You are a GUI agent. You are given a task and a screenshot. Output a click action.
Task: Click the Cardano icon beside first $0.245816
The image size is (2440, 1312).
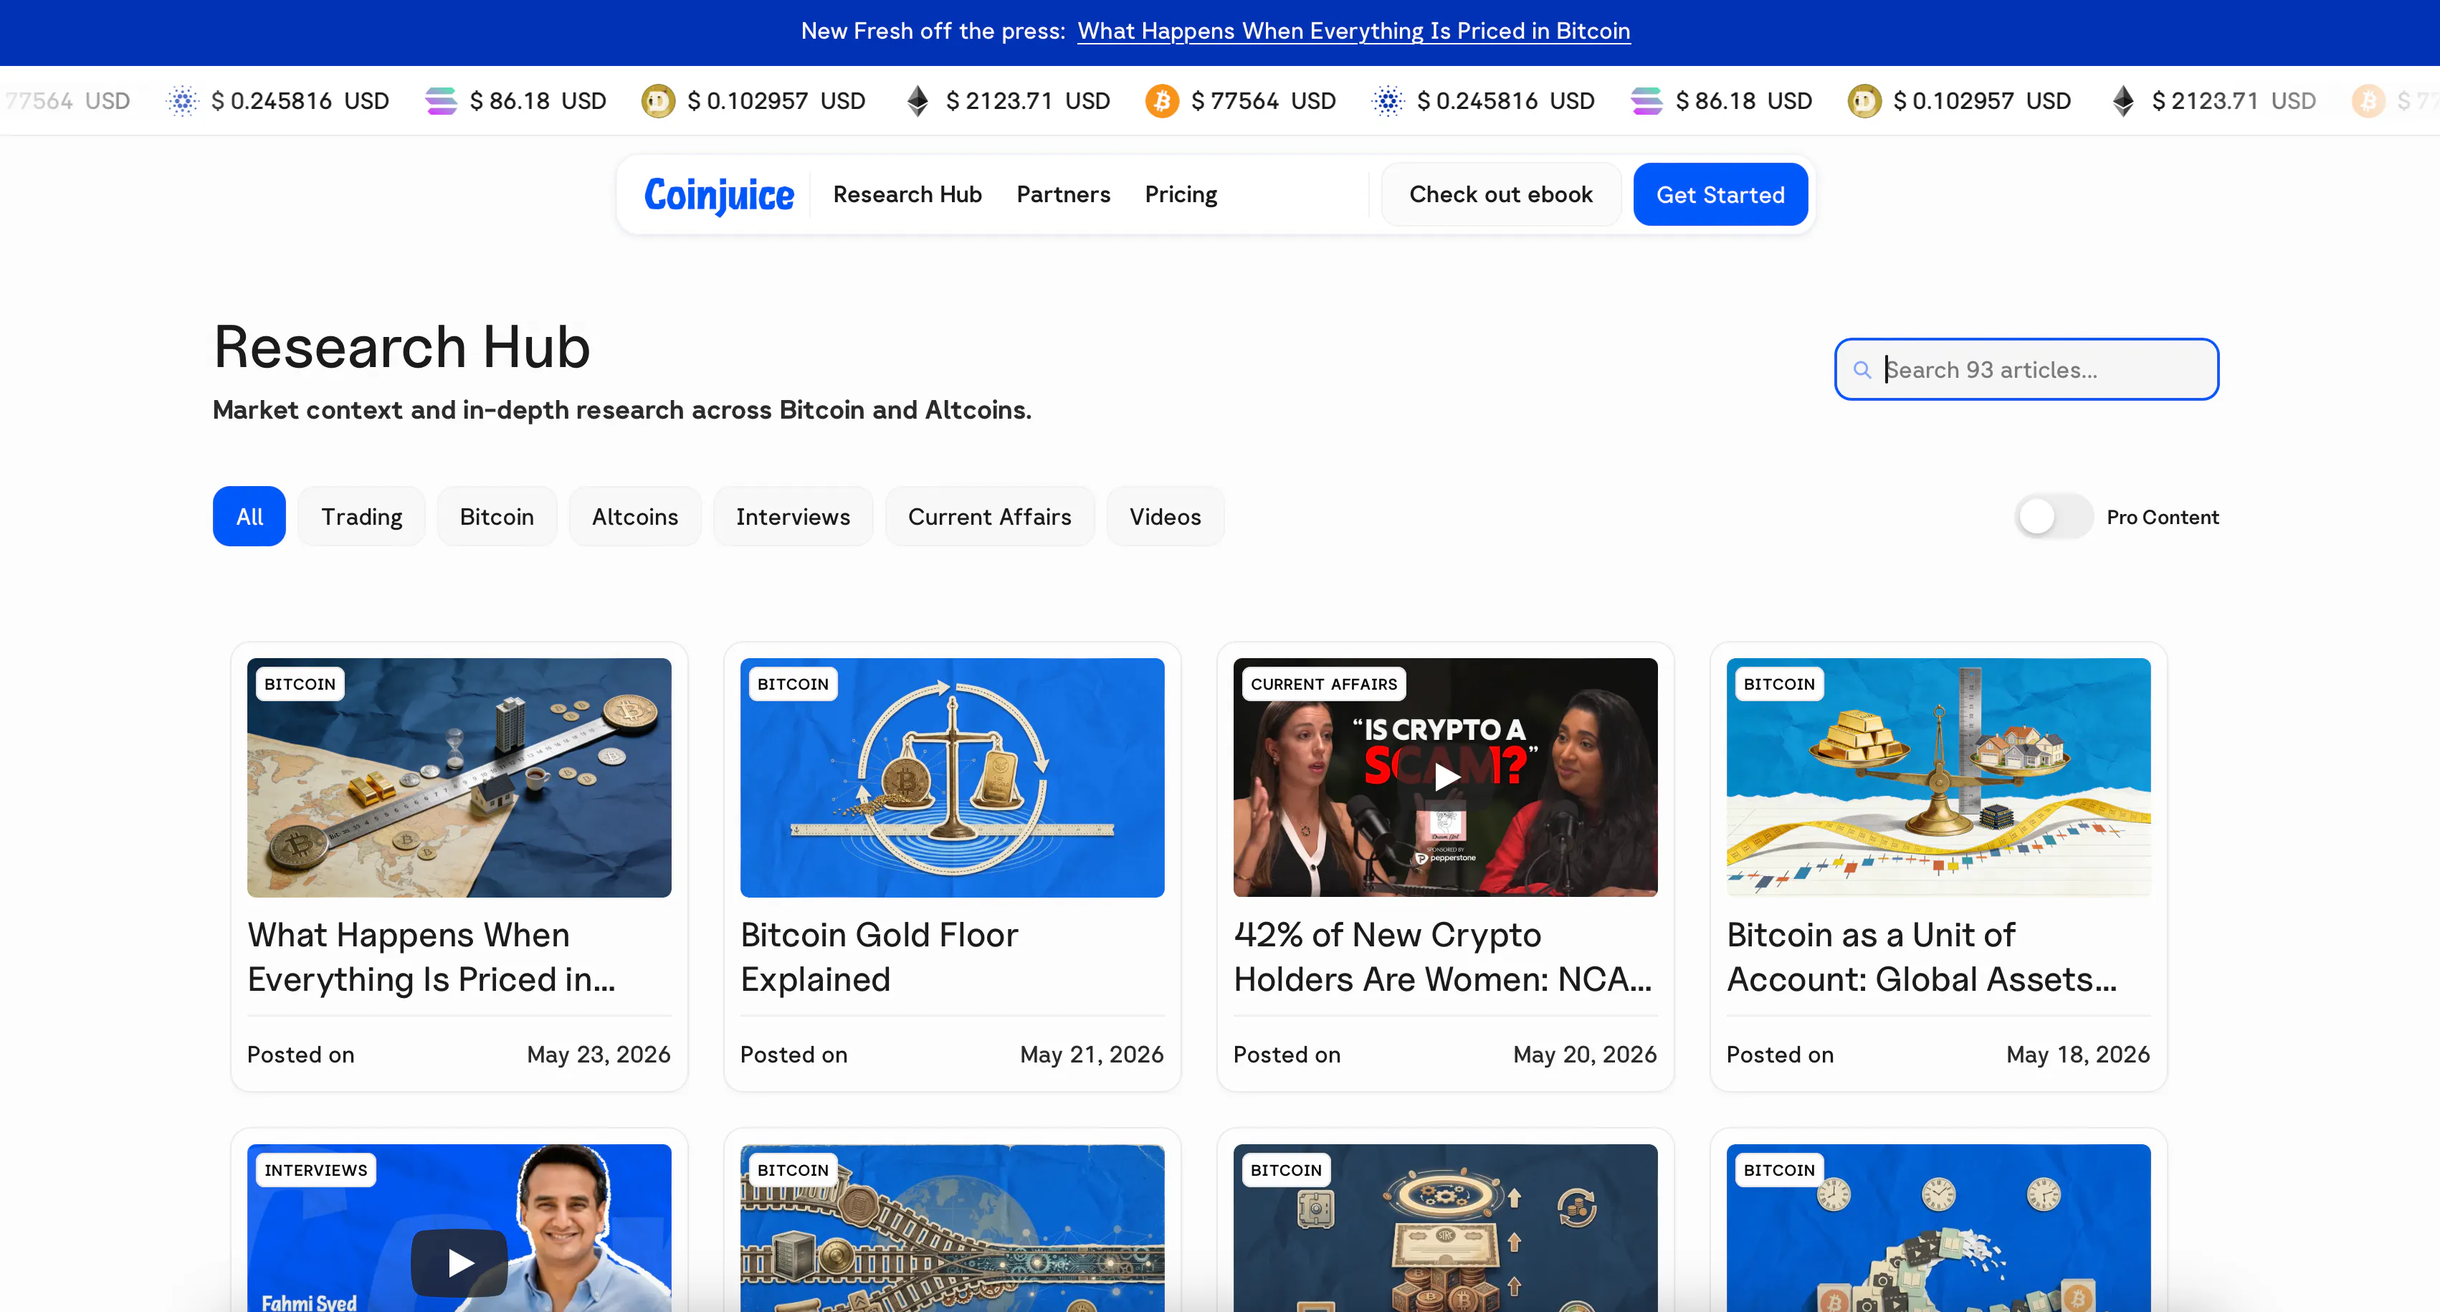[x=182, y=100]
